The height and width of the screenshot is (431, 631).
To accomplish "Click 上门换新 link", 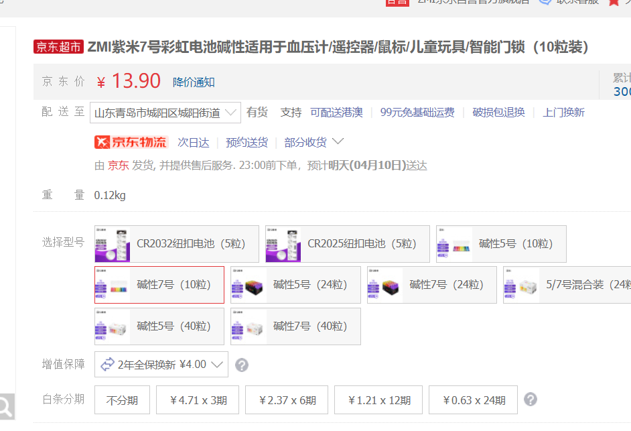I will pyautogui.click(x=563, y=113).
